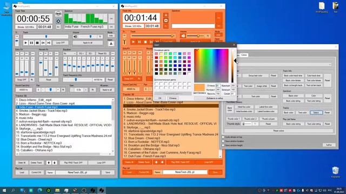Click Save playlist button in gray player

pos(108,172)
